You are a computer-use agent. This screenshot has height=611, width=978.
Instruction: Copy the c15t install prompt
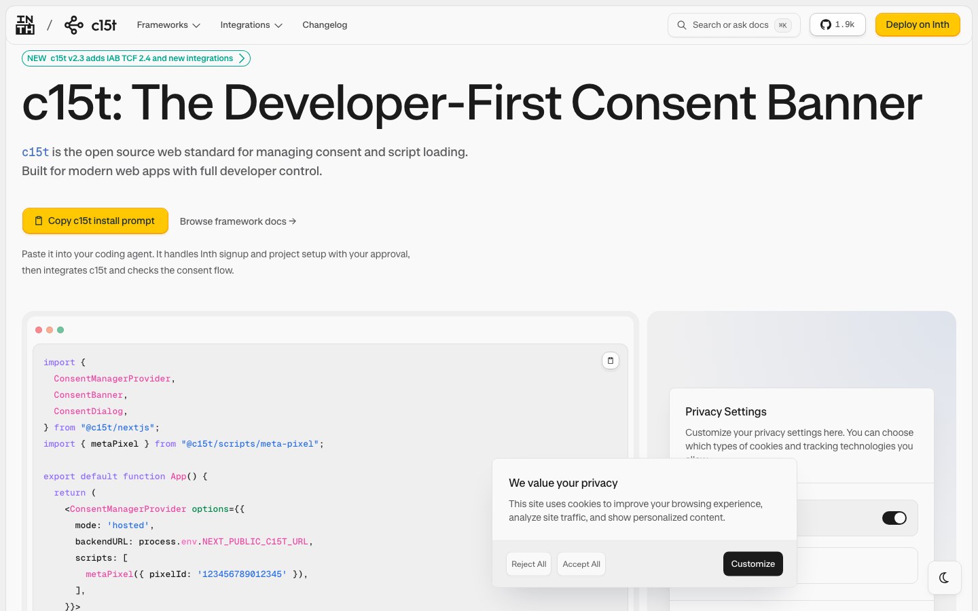tap(95, 221)
